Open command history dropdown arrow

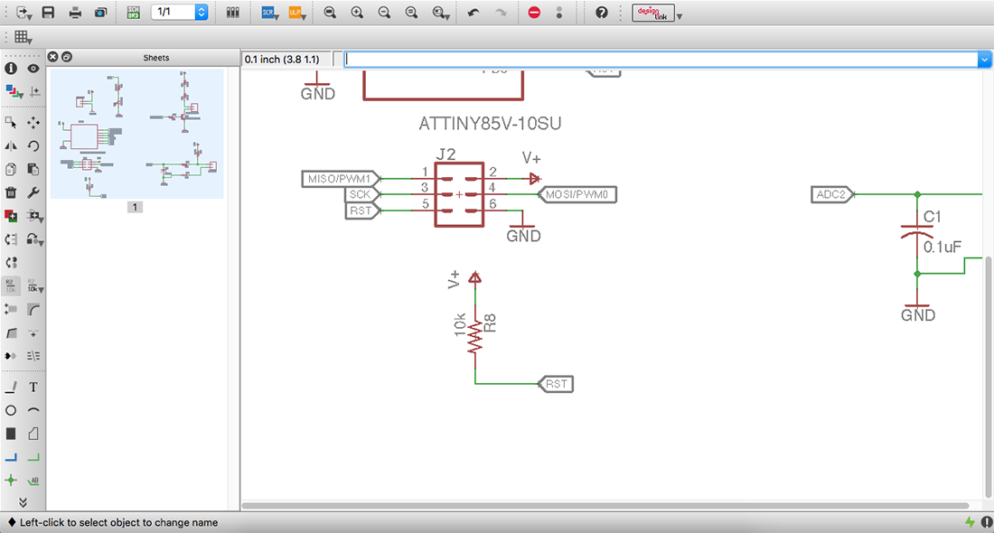pyautogui.click(x=984, y=59)
